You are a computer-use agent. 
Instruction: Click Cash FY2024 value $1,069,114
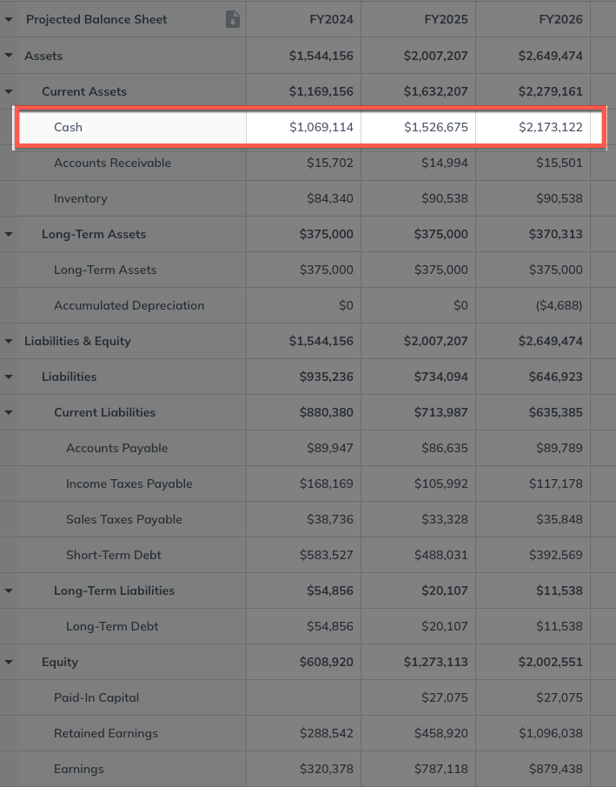321,127
